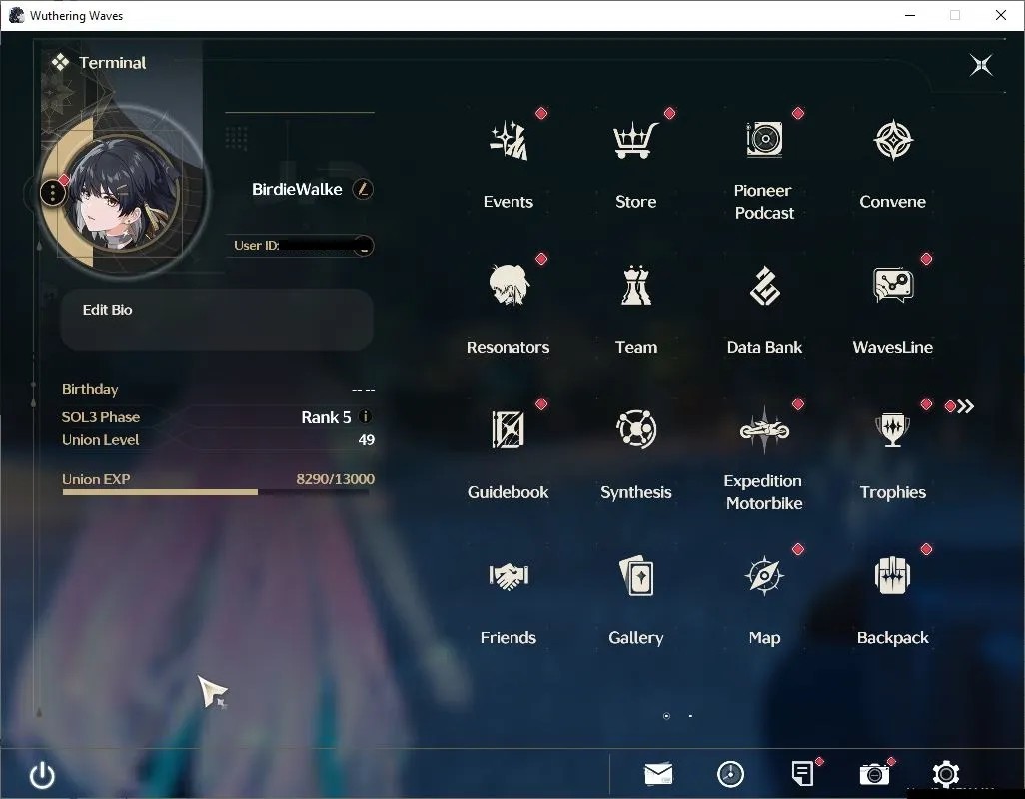Click the BirdieWalke username
The height and width of the screenshot is (799, 1025).
[297, 190]
